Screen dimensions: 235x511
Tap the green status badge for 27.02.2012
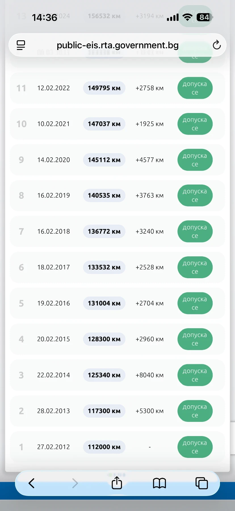(x=195, y=447)
